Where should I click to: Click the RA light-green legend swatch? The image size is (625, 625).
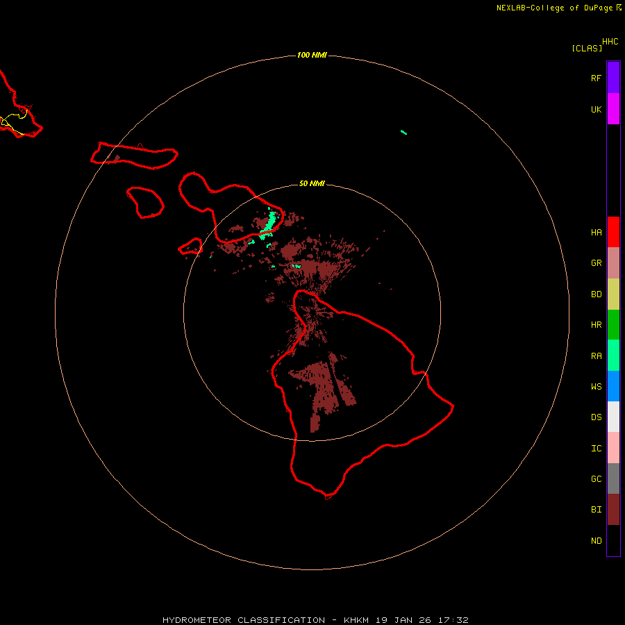[x=613, y=356]
